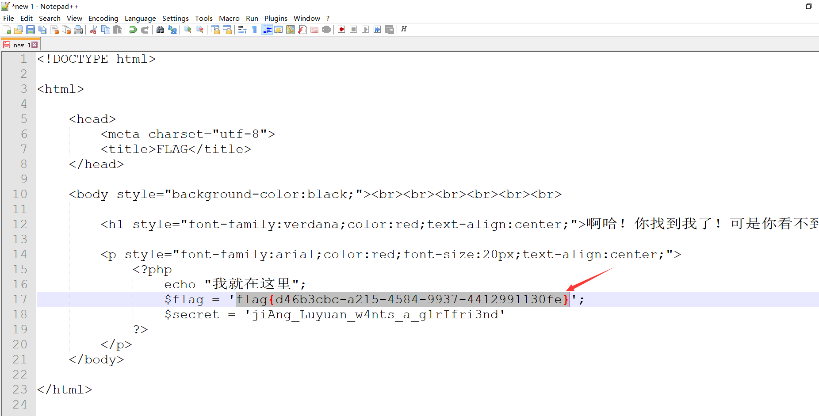Toggle synchronized vertical scrolling
Image resolution: width=819 pixels, height=416 pixels.
tap(215, 30)
